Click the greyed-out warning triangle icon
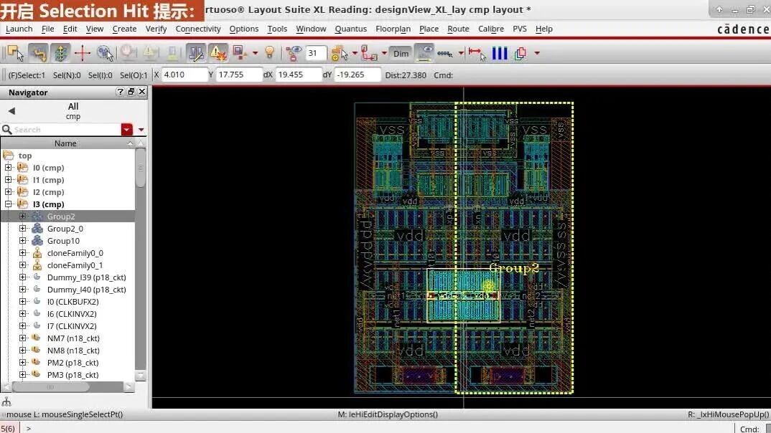 150,52
